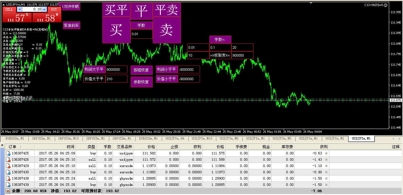
Task: Close order 136387439 with the X icon
Action: tap(326, 185)
